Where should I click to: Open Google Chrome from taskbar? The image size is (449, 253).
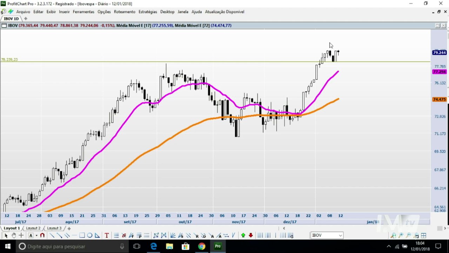click(201, 246)
